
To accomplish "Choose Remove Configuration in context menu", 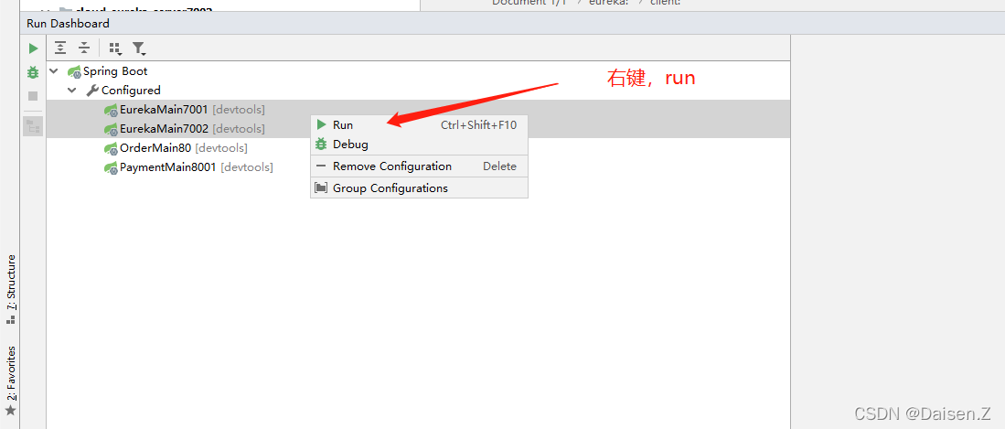I will point(419,166).
